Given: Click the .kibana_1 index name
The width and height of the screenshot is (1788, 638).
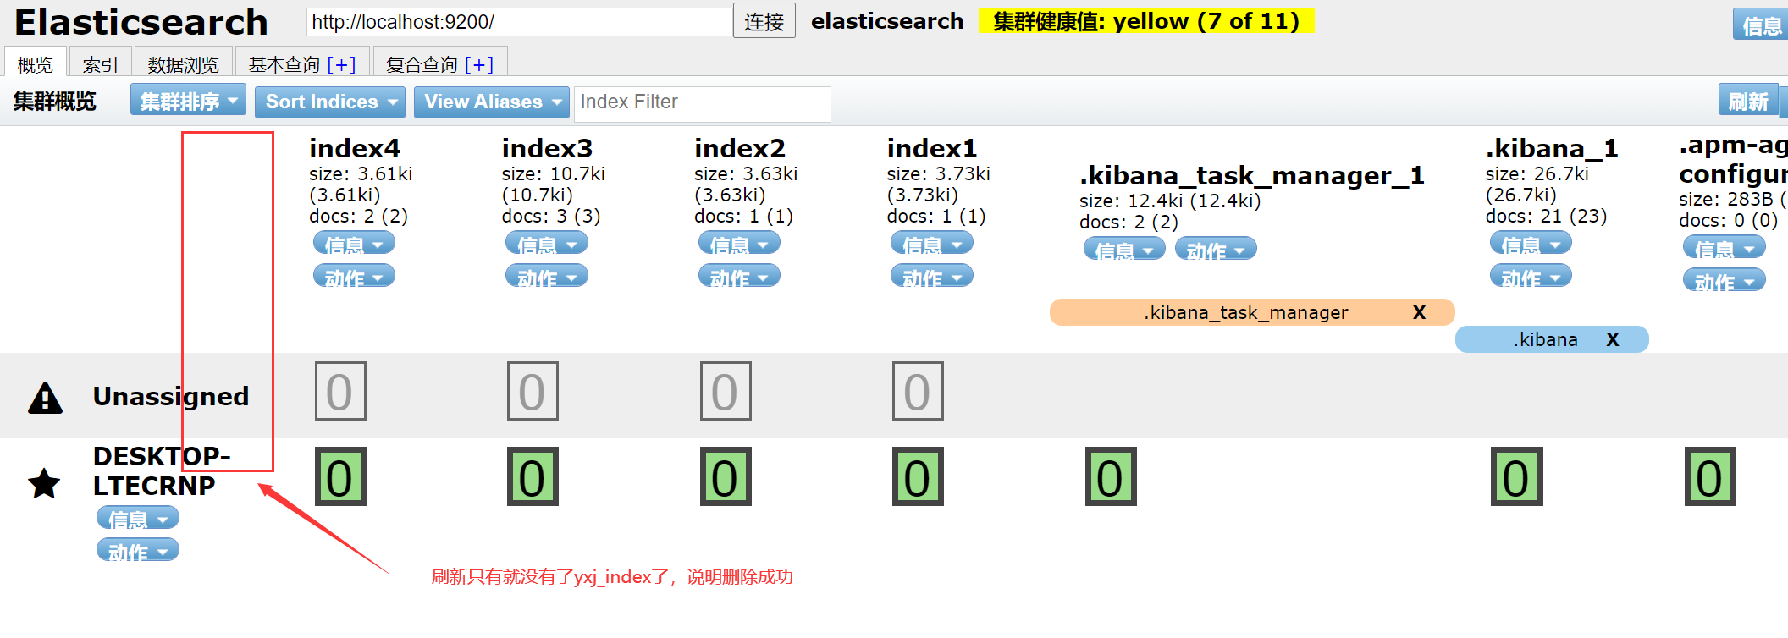Looking at the screenshot, I should point(1552,148).
